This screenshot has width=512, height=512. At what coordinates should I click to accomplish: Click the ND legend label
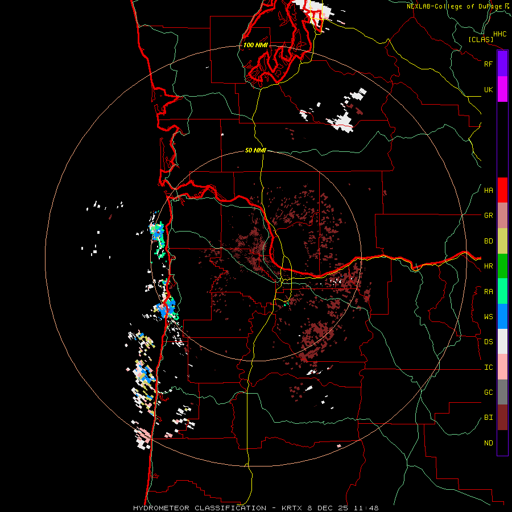coord(488,443)
